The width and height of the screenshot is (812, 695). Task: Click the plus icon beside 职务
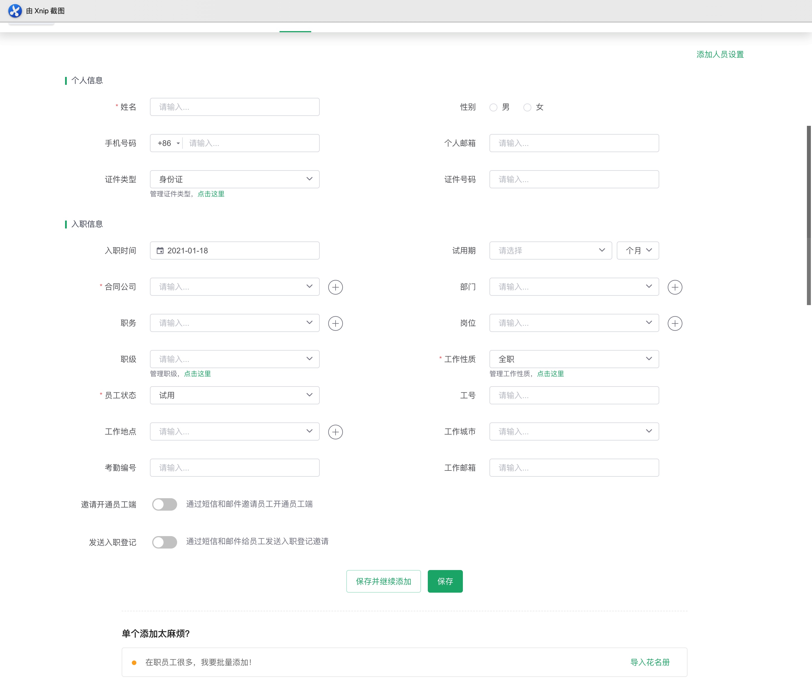point(335,323)
